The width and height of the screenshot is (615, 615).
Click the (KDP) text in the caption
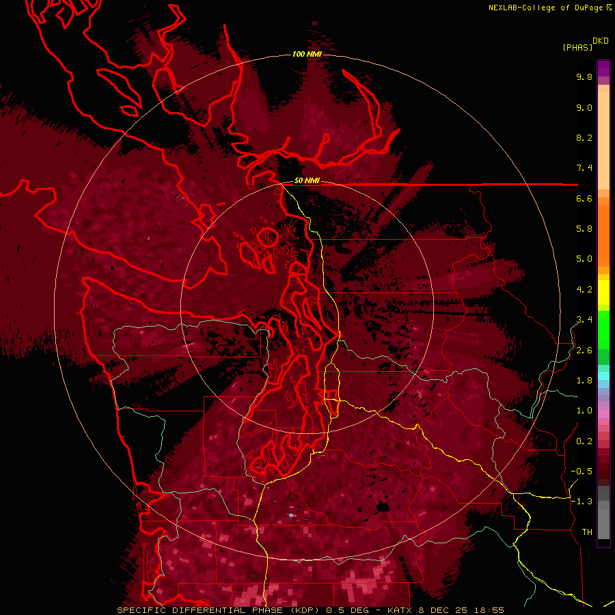pos(303,610)
